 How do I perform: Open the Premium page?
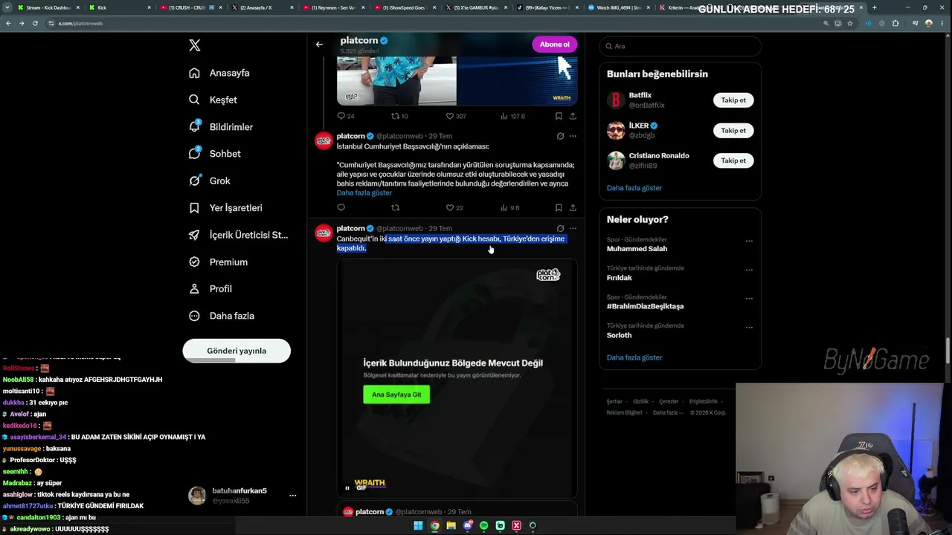point(218,262)
